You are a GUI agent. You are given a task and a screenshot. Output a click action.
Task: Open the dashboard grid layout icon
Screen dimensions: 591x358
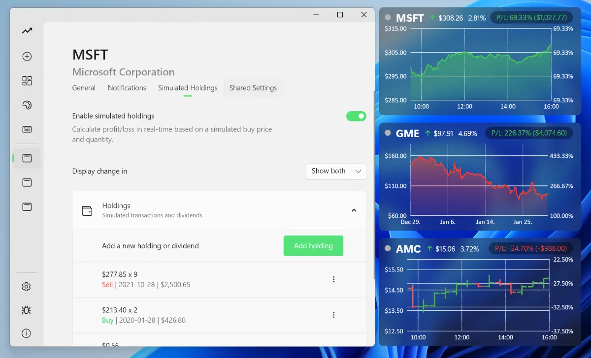26,80
